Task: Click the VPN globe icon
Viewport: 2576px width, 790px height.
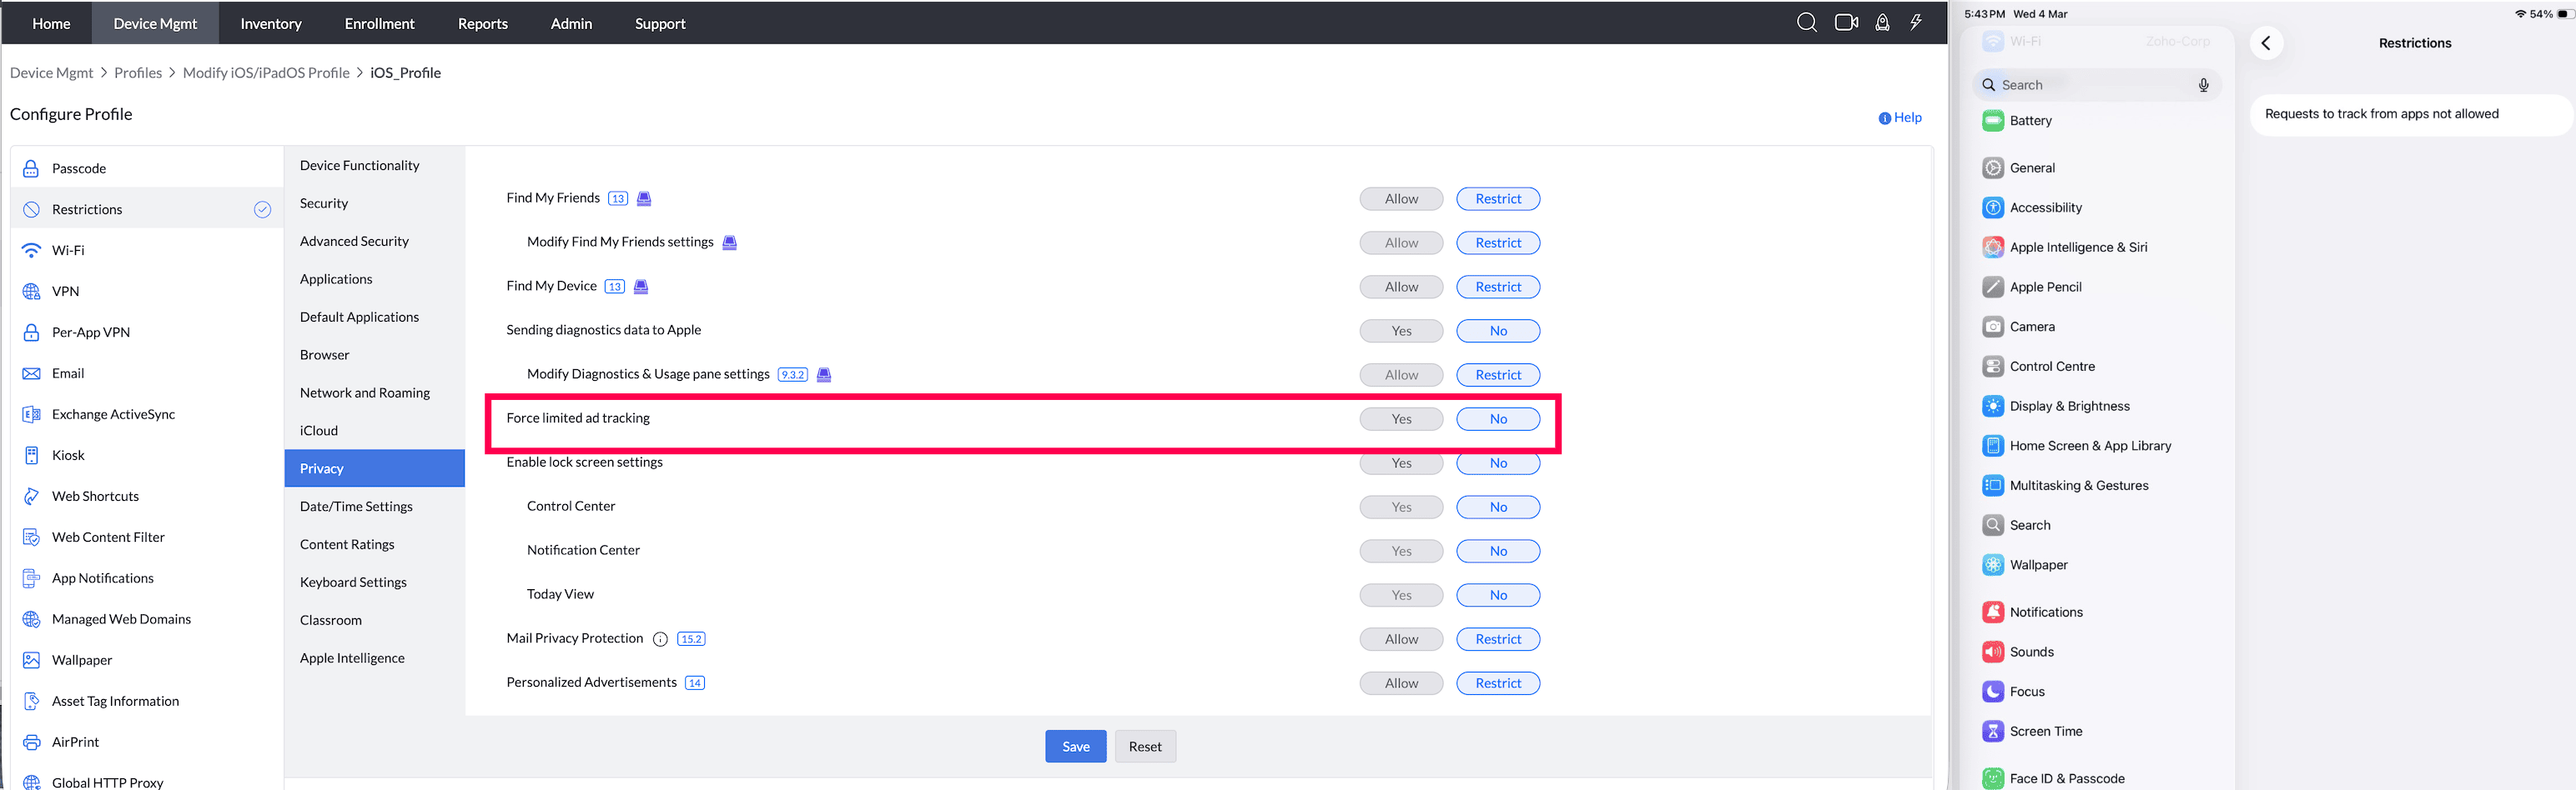Action: coord(31,291)
